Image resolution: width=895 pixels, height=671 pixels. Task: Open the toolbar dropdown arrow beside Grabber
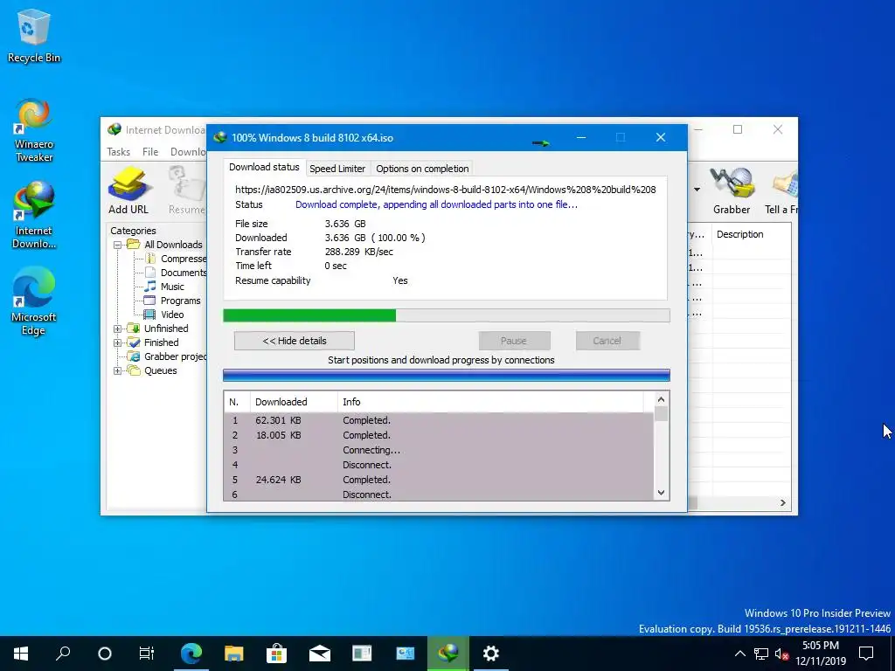(x=697, y=190)
